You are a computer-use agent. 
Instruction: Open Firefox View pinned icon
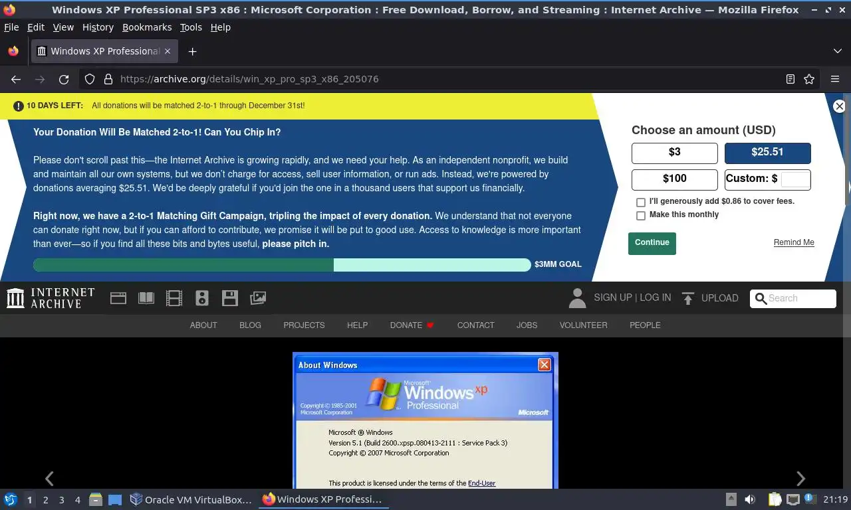pos(13,51)
